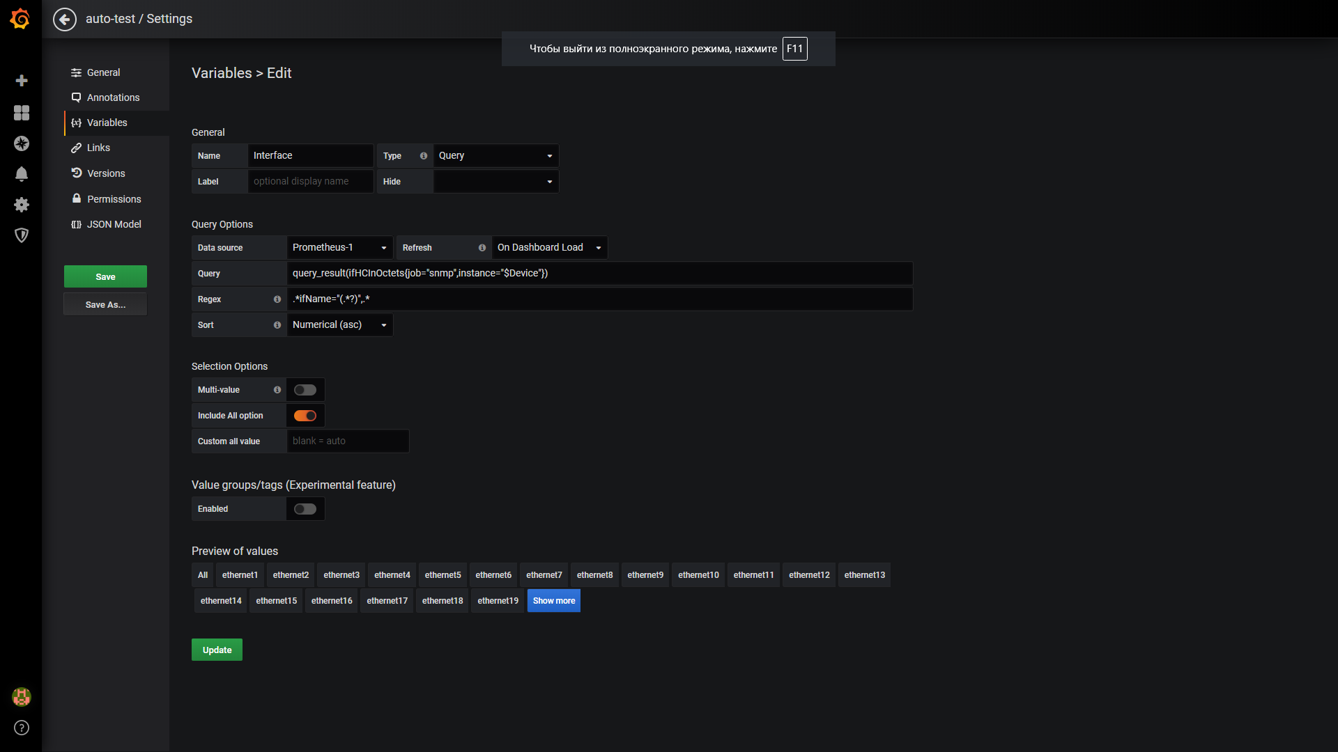This screenshot has width=1338, height=752.
Task: Open the Server Admin shield icon
Action: (x=22, y=235)
